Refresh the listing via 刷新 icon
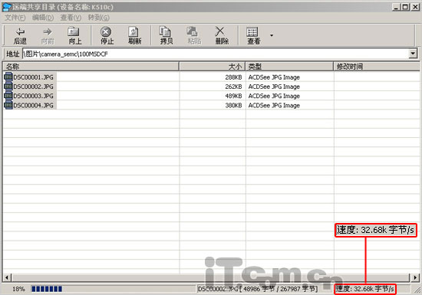This screenshot has height=295, width=422. point(134,31)
